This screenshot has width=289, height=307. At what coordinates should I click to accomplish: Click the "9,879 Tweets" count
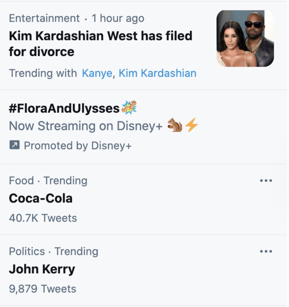(42, 289)
